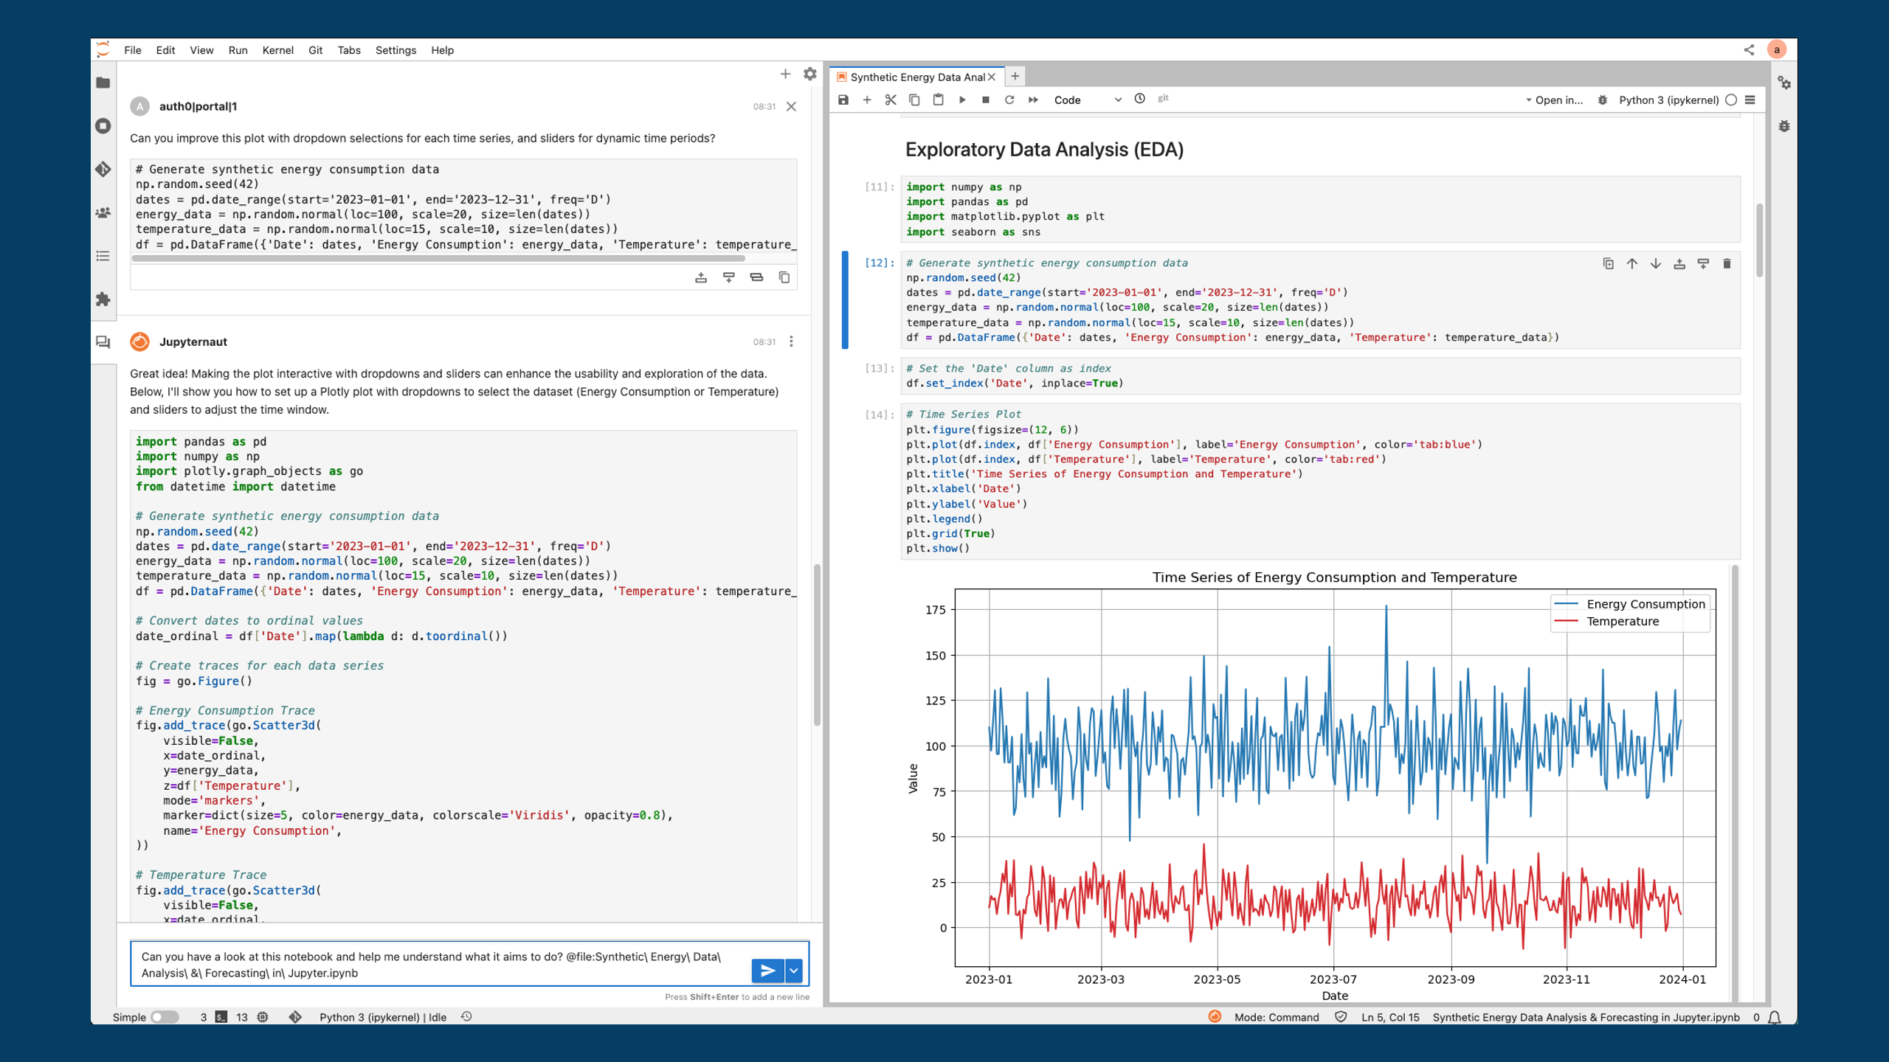Open the File Browser in the left sidebar
This screenshot has width=1889, height=1062.
click(x=103, y=83)
